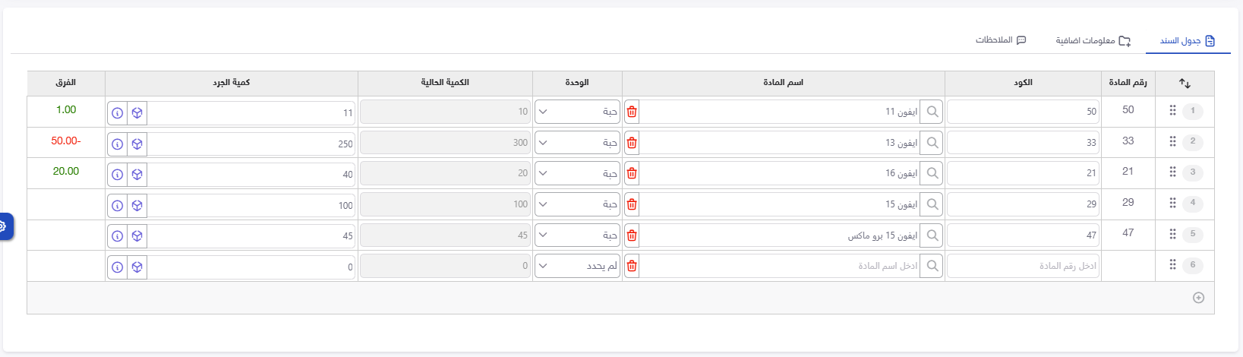Click empty ادخل رقم المادة code field
Screen dimensions: 1243x357
coord(1023,266)
